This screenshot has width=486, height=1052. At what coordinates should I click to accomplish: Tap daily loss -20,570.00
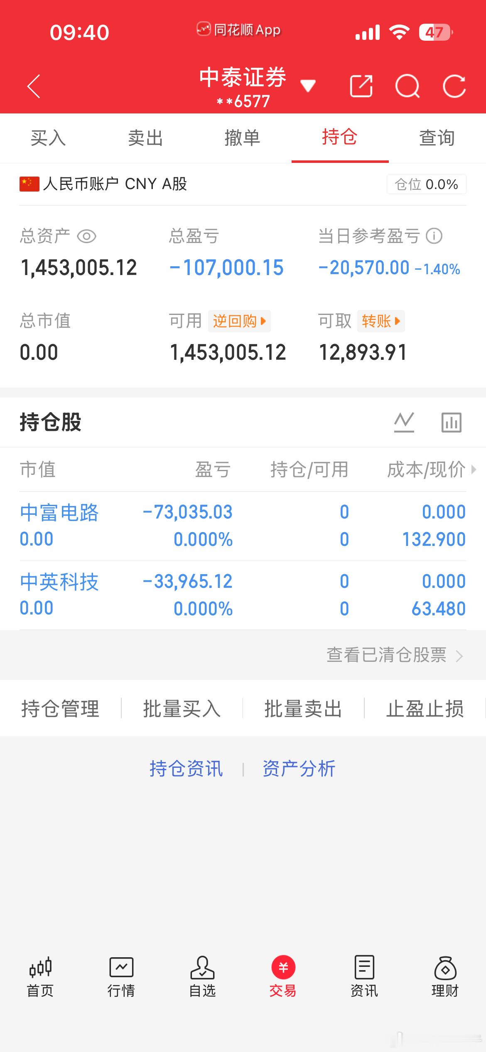point(364,267)
